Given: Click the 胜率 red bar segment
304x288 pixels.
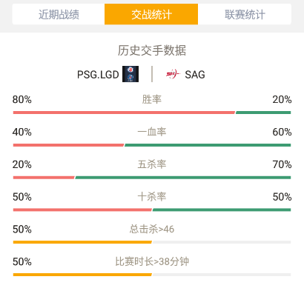Looking at the screenshot, I should [x=124, y=113].
